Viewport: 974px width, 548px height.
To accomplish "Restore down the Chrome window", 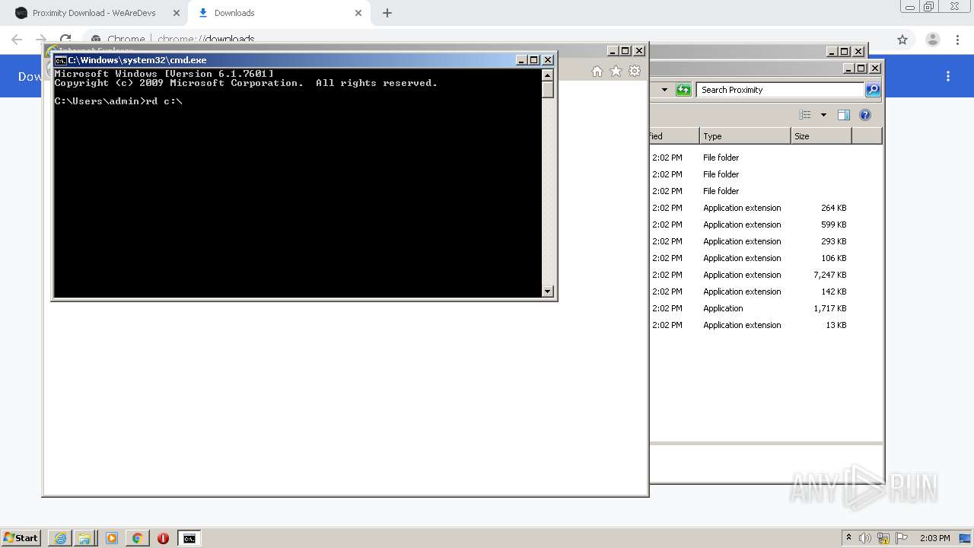I will coord(928,7).
